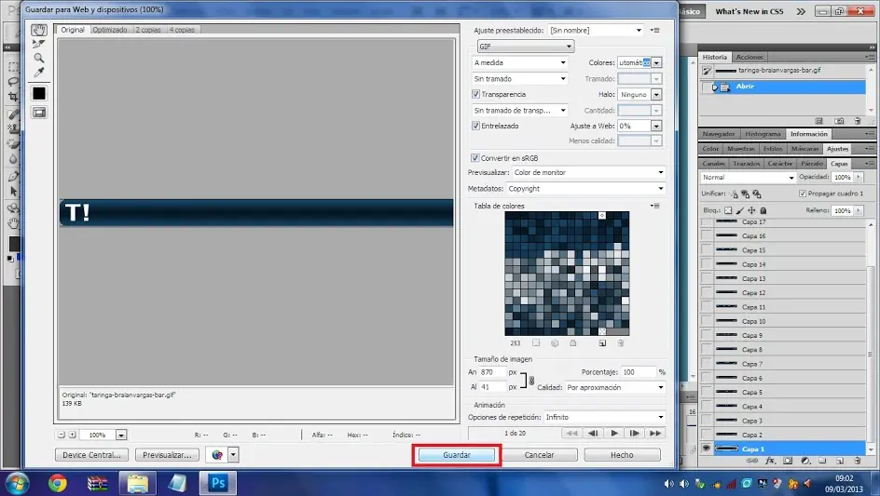Viewport: 880px width, 496px height.
Task: Open Opciones de repetición Infinito dropdown
Action: pyautogui.click(x=604, y=417)
